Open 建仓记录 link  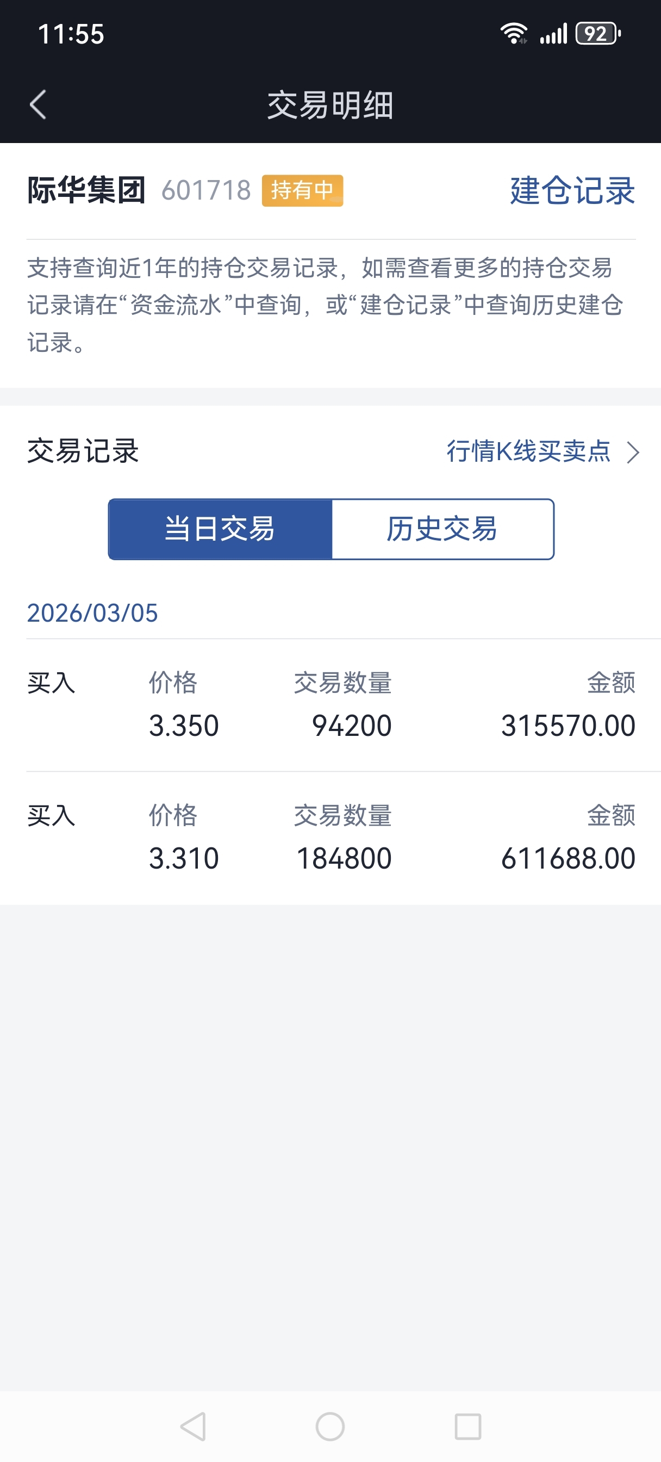[x=572, y=190]
